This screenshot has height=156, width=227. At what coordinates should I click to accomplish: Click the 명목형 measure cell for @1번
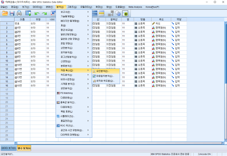tap(161, 28)
